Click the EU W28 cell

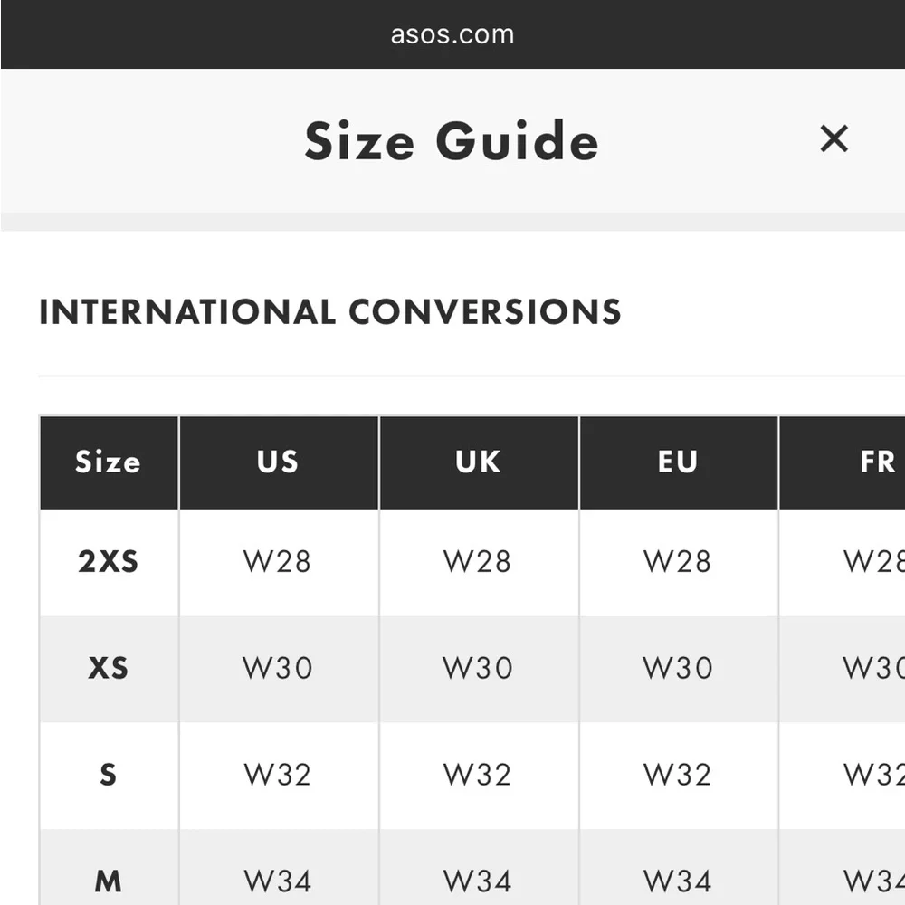coord(678,562)
